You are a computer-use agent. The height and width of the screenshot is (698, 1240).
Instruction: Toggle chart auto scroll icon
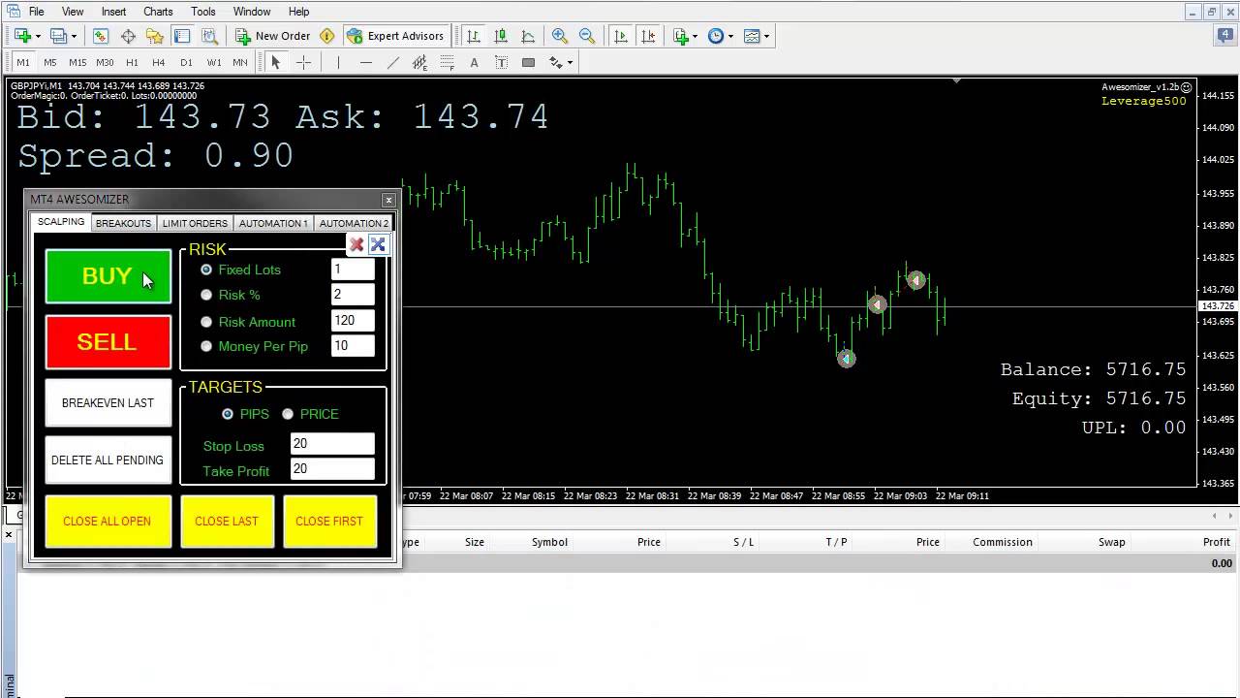point(621,36)
